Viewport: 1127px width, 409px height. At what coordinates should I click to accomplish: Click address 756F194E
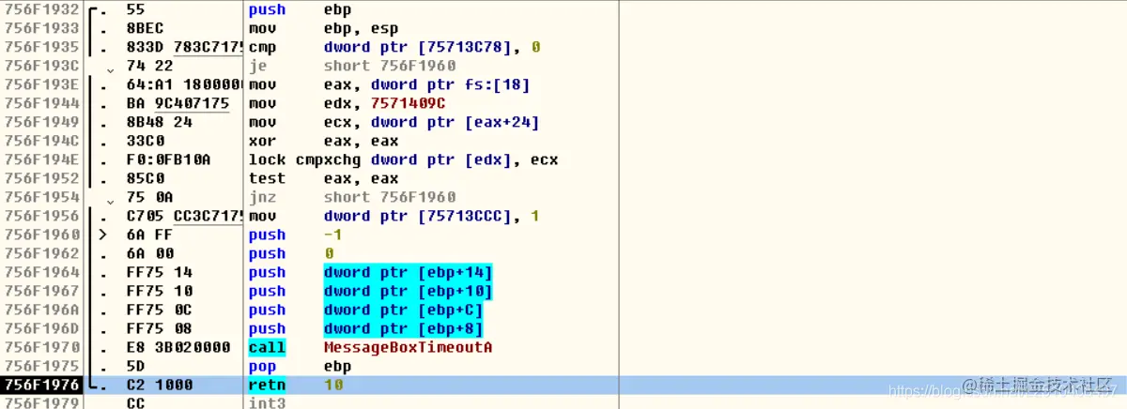point(41,159)
